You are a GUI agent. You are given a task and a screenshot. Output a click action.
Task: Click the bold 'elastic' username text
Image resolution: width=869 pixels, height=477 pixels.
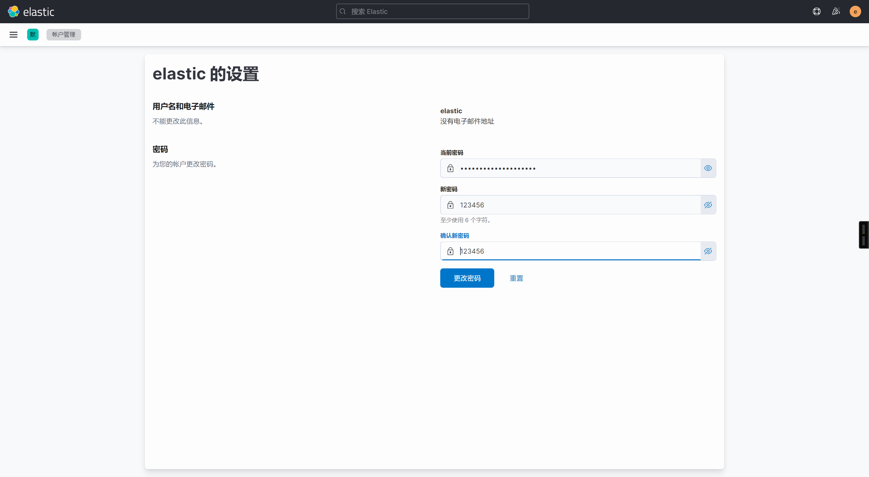coord(451,111)
